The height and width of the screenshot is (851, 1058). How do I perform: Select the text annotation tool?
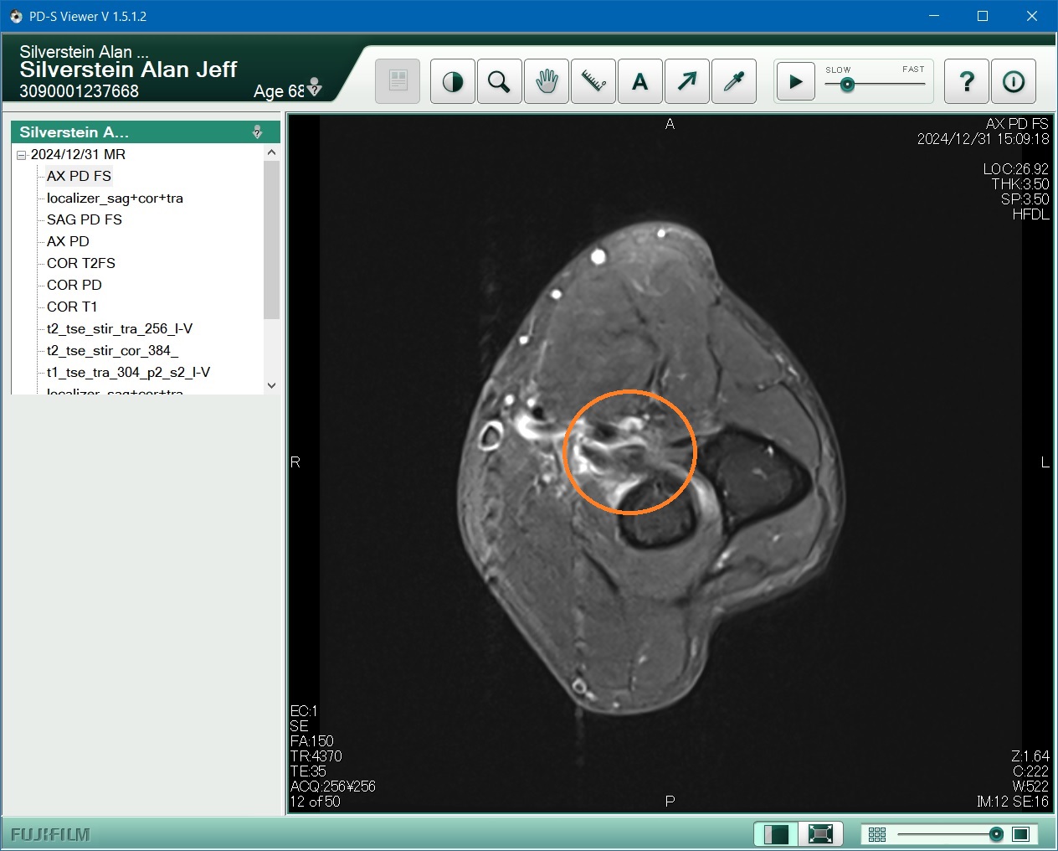click(640, 81)
